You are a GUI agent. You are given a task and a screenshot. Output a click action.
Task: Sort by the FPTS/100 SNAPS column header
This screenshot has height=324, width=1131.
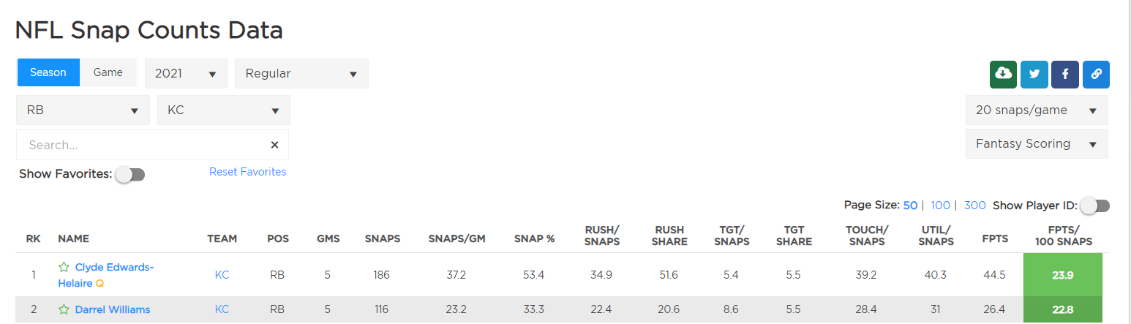(x=1064, y=236)
